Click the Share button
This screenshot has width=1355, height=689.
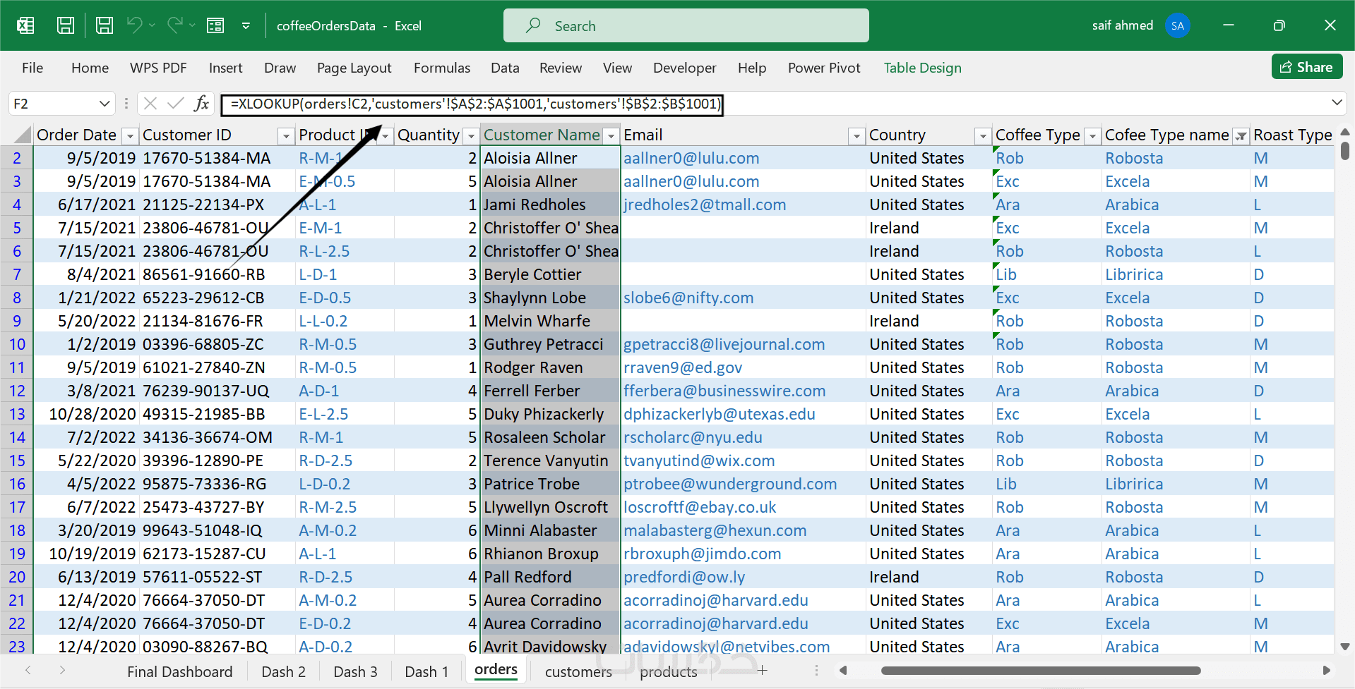(x=1307, y=67)
